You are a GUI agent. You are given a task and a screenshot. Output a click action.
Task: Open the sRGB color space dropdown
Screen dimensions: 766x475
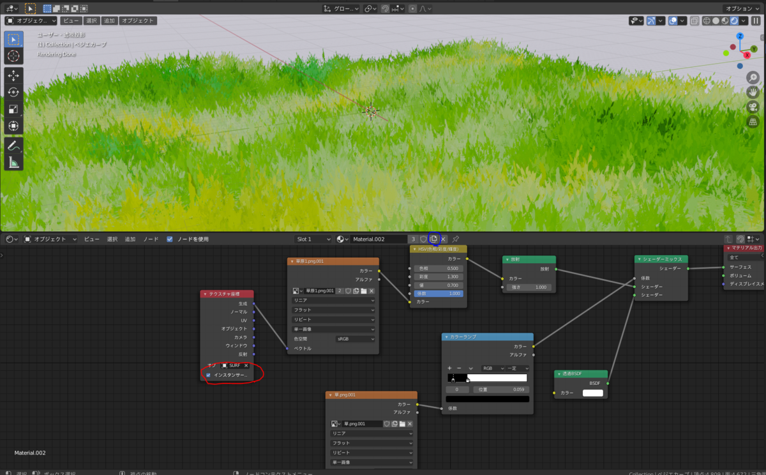(x=356, y=339)
